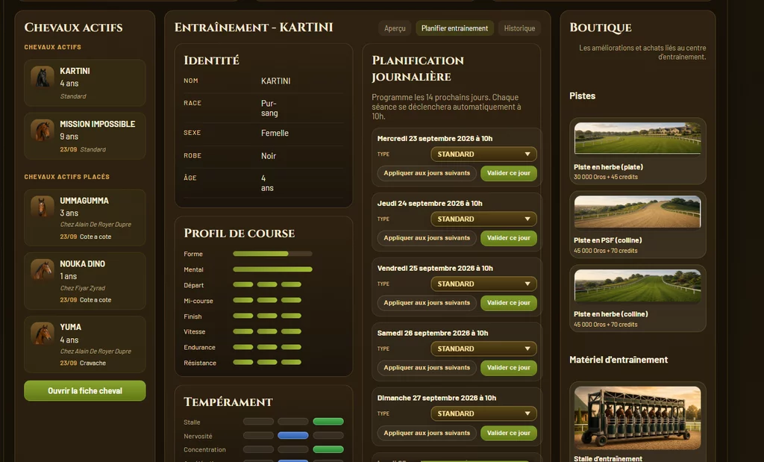The width and height of the screenshot is (764, 462).
Task: Expand training type dropdown for Mercredi 23 septembre
Action: coord(483,154)
